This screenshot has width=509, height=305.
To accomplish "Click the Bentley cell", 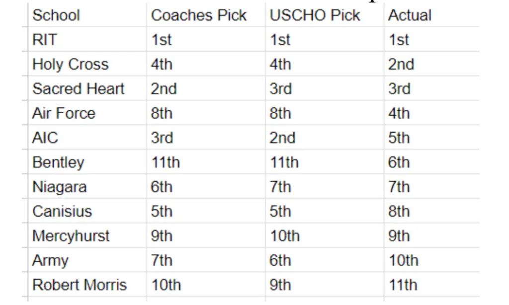I will tap(87, 162).
